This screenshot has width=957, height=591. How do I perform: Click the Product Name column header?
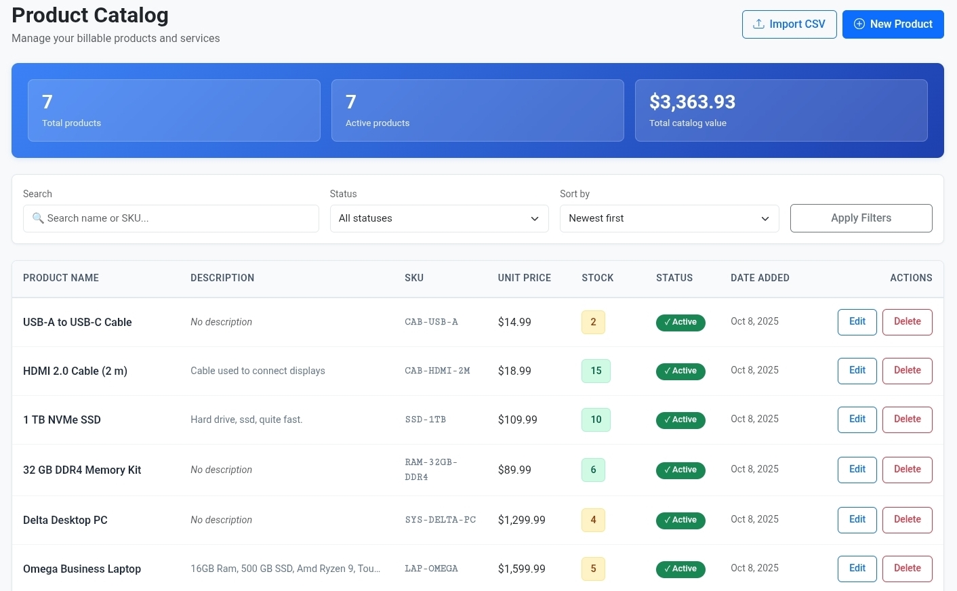click(61, 278)
